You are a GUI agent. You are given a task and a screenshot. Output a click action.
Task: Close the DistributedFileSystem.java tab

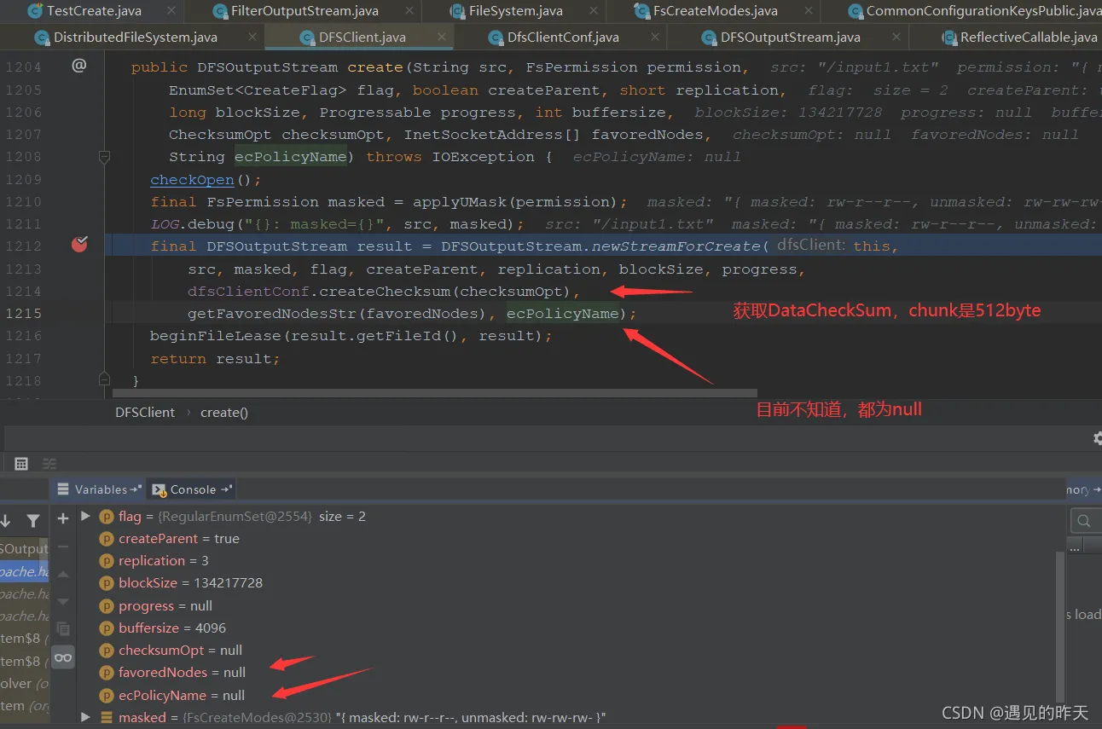coord(252,38)
